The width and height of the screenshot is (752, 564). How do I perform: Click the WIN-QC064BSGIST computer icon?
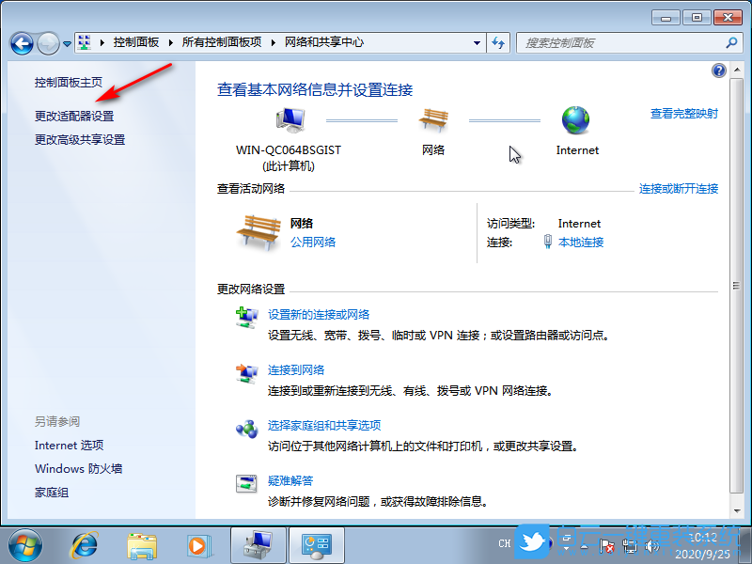click(x=290, y=119)
